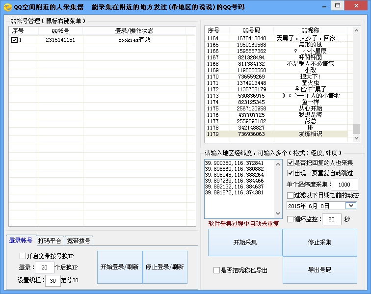Viewport: 371px width, 294px height.
Task: Click the QQ帐号 column header
Action: (60, 31)
